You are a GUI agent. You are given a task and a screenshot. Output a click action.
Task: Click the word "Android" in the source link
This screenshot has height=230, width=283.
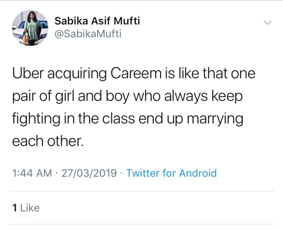coord(198,173)
